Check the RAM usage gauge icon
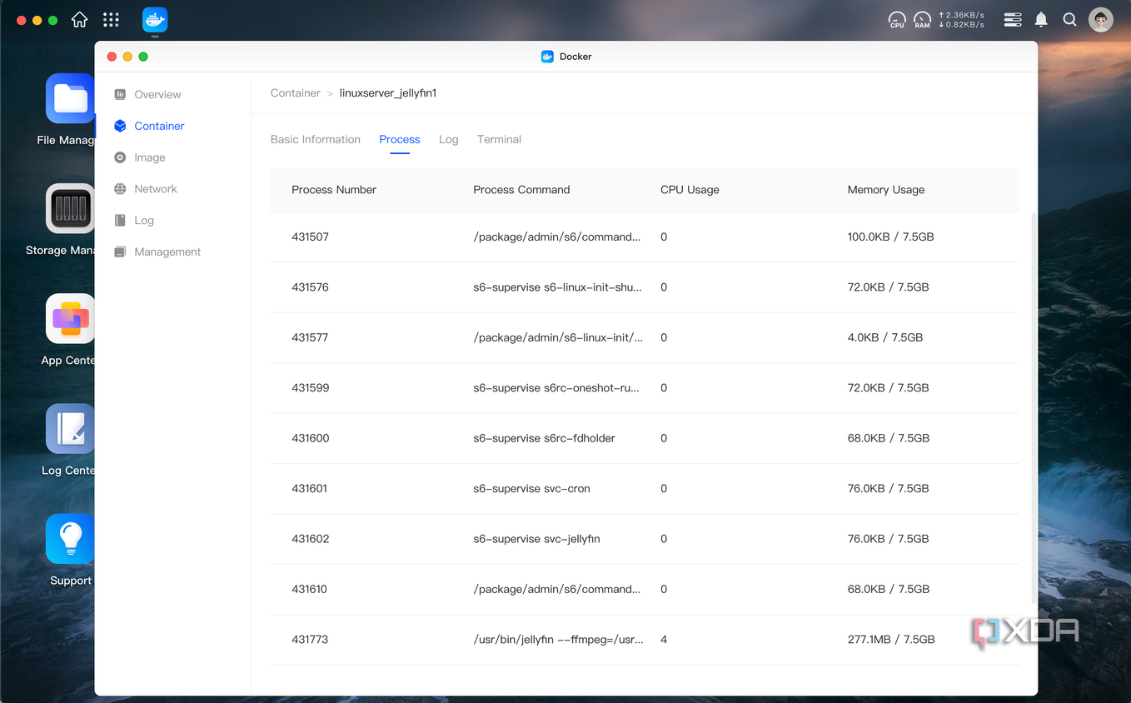This screenshot has width=1131, height=703. [x=922, y=20]
